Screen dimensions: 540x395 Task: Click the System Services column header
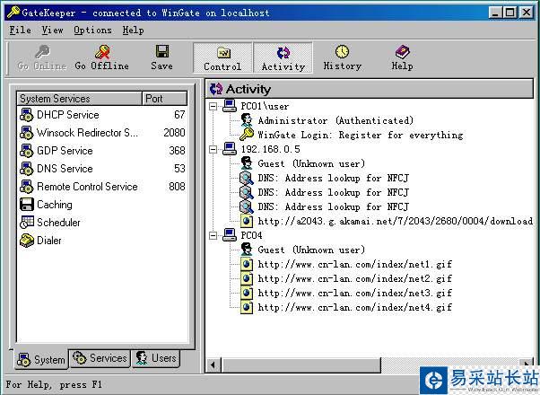coord(79,99)
